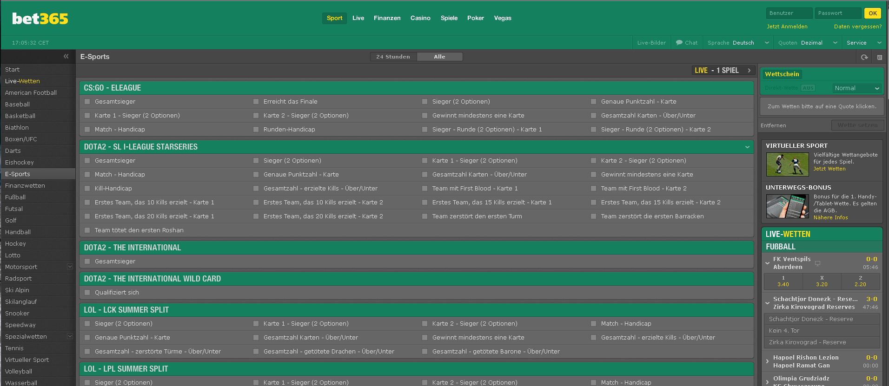This screenshot has height=386, width=889.
Task: Open the Sprache Deutsch dropdown
Action: click(x=738, y=42)
